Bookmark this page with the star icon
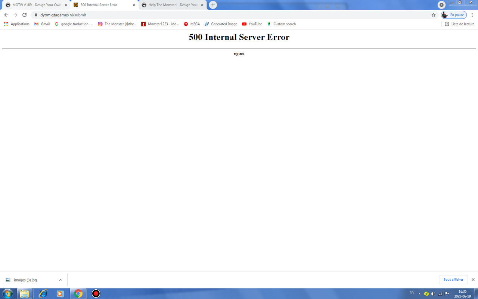The image size is (478, 299). point(434,15)
